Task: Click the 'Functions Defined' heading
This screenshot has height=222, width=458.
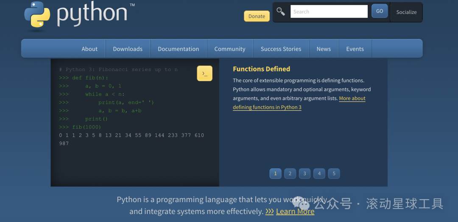Action: coord(261,69)
